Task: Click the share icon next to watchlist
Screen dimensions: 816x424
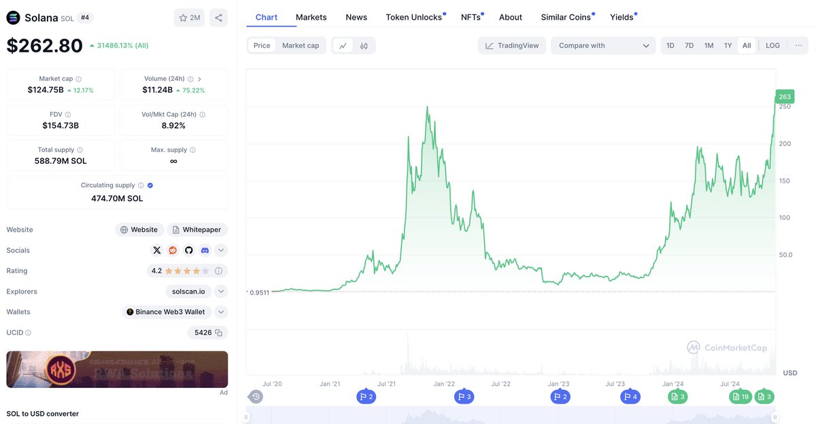Action: pos(218,18)
